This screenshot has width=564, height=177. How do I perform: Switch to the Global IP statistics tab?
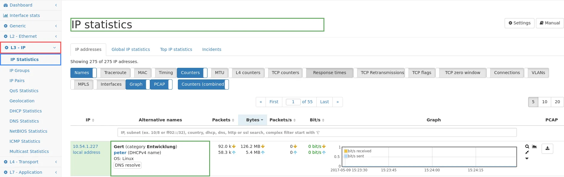[131, 49]
